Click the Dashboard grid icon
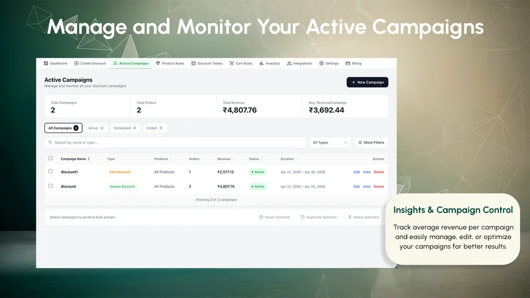The width and height of the screenshot is (530, 298). 46,63
